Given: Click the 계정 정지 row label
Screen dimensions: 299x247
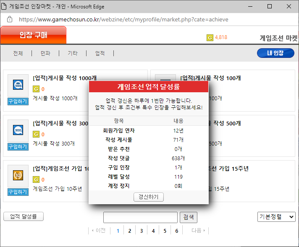Looking at the screenshot, I should coord(119,186).
